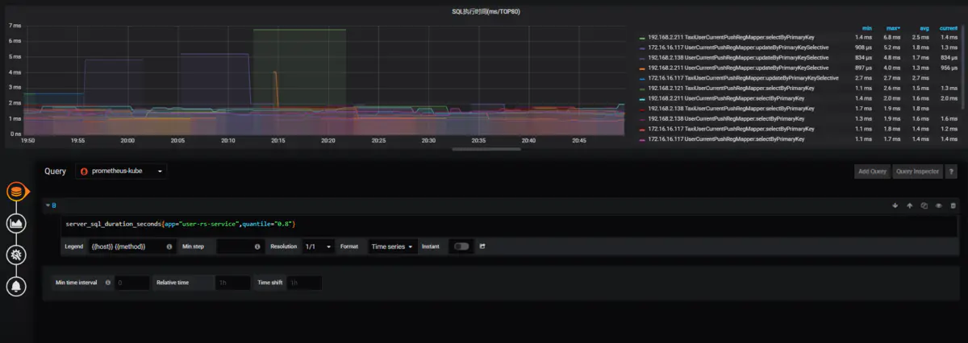Move query B down with arrow icon
Screen dimensions: 968x343
[895, 205]
